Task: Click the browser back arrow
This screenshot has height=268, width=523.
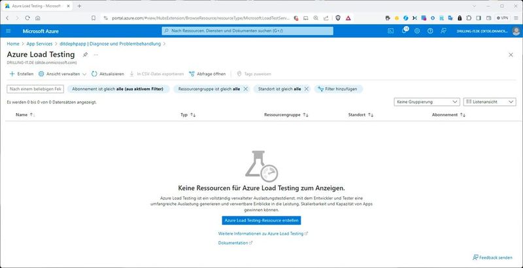Action: [7, 18]
